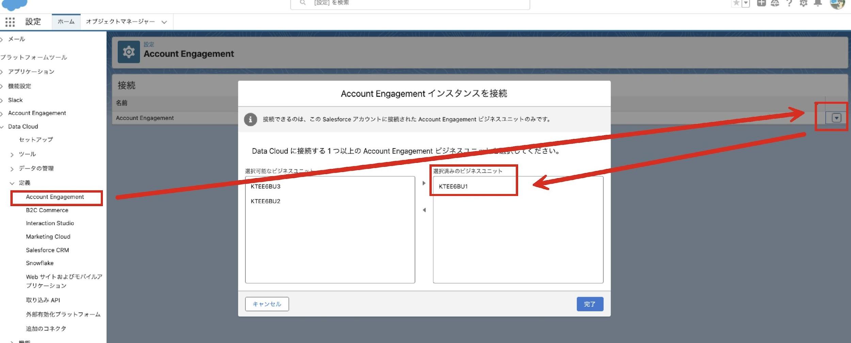
Task: Open the favorites star icon
Action: 736,3
